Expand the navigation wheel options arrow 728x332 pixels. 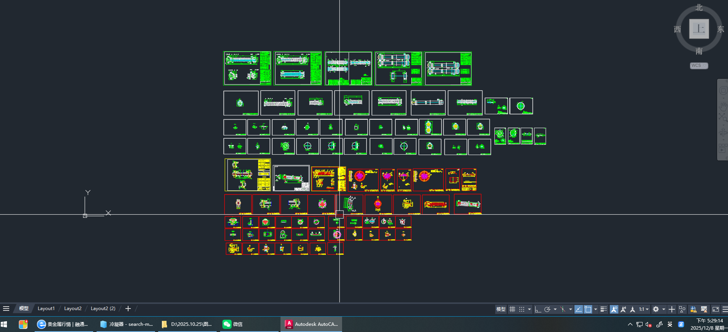[x=723, y=98]
